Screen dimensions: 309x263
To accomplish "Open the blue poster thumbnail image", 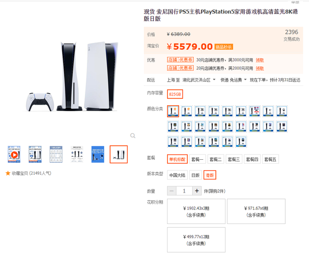I will coord(98,154).
